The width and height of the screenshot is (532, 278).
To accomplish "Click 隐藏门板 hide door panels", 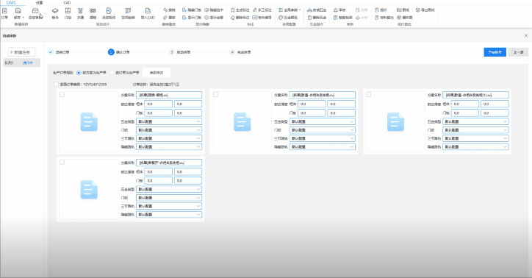I will point(192,10).
